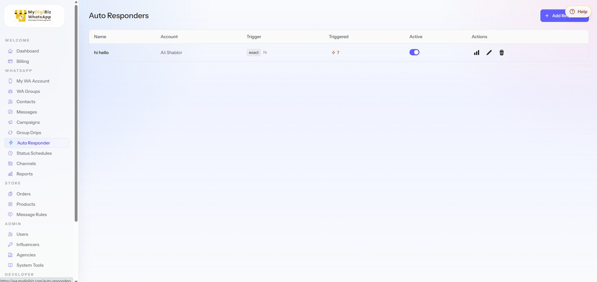The width and height of the screenshot is (597, 282).
Task: Click the Trigger column header
Action: [x=254, y=37]
